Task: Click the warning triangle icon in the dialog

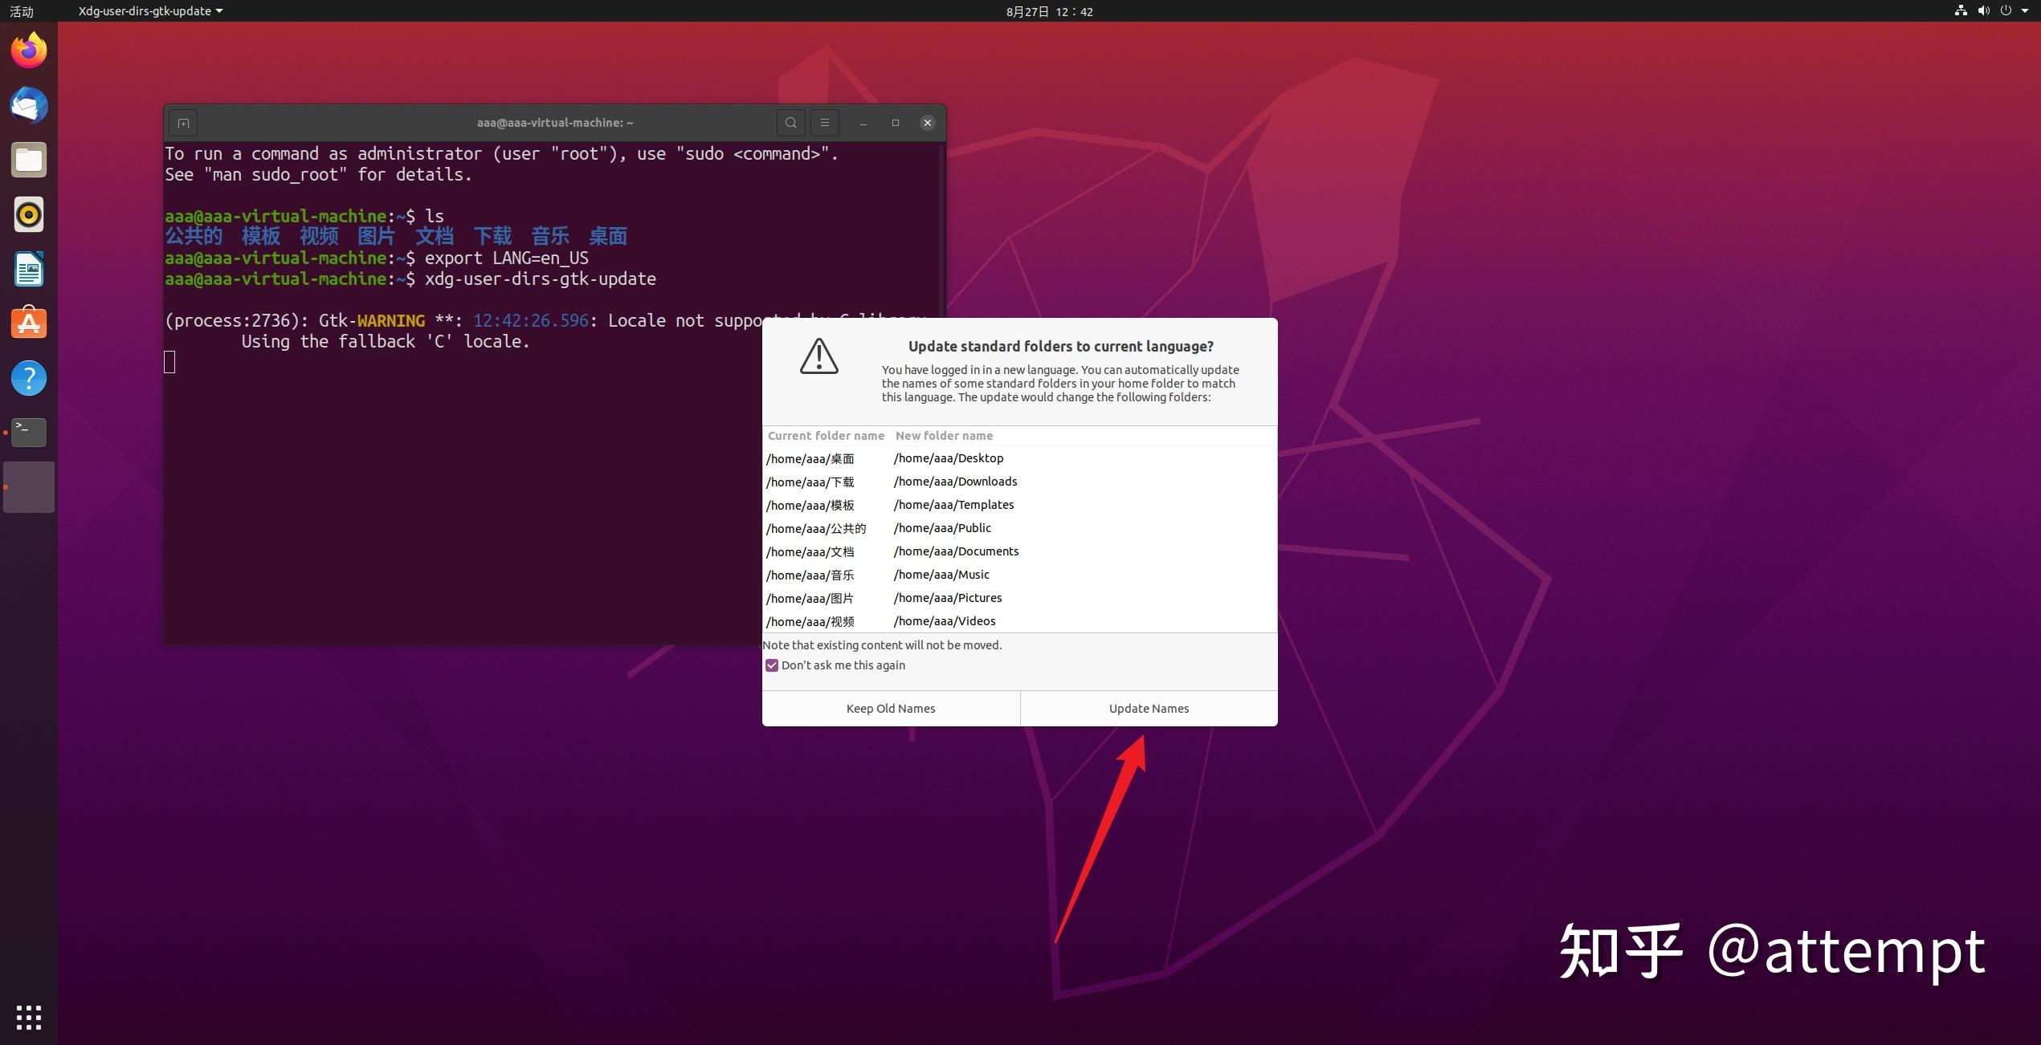Action: (818, 356)
